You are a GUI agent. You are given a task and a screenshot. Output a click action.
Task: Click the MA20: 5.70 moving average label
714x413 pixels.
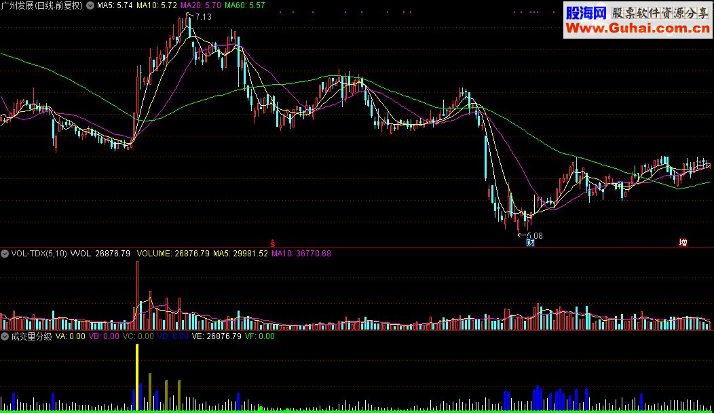(x=201, y=5)
